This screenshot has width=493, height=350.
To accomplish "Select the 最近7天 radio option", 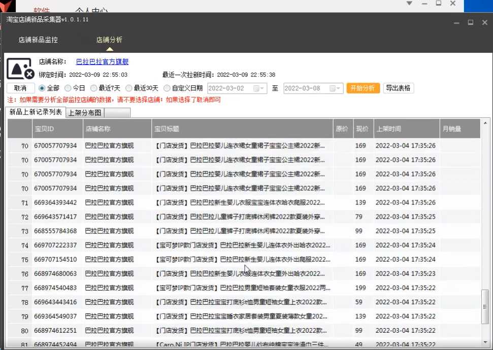I will 105,88.
